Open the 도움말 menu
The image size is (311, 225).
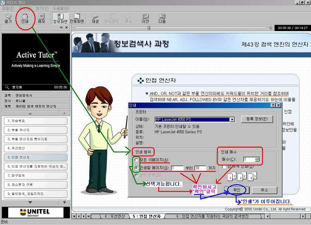click(61, 8)
